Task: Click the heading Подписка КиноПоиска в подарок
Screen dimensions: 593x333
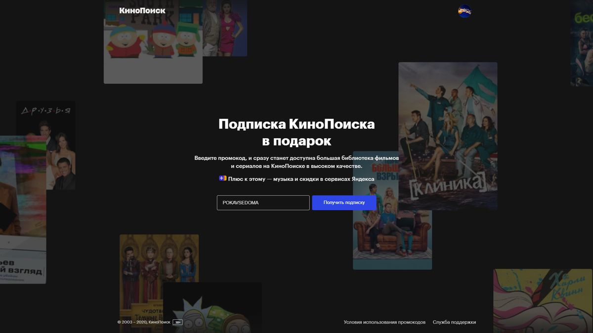Action: [296, 132]
